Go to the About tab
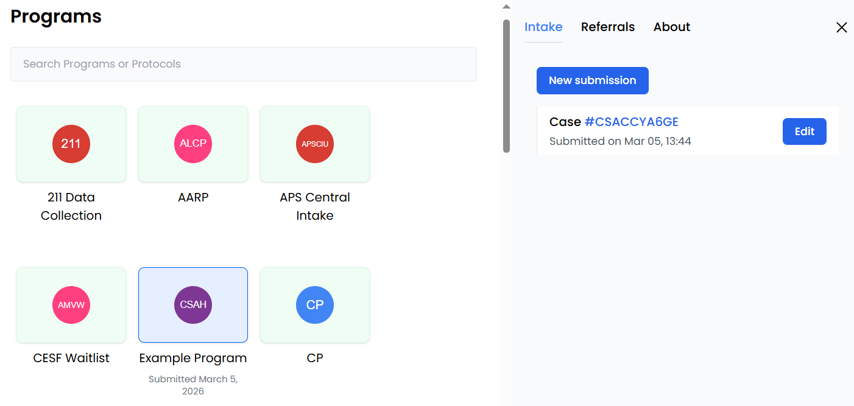Image resolution: width=854 pixels, height=406 pixels. click(x=672, y=27)
